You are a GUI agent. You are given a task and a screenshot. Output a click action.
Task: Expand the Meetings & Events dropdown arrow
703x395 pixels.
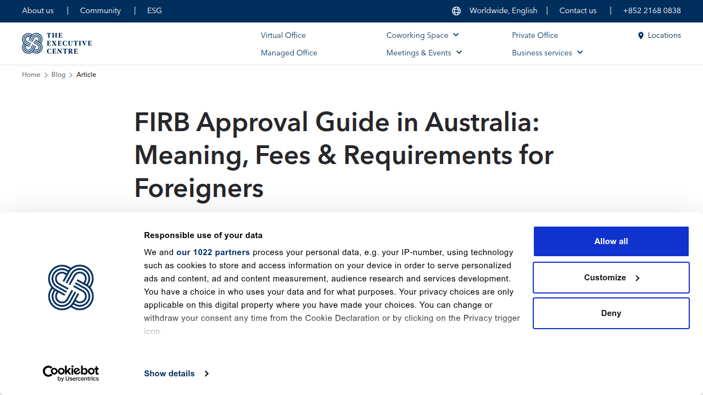(459, 53)
